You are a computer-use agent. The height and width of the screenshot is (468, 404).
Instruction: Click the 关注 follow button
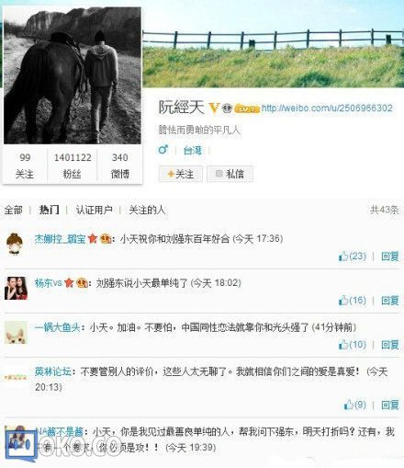(181, 174)
